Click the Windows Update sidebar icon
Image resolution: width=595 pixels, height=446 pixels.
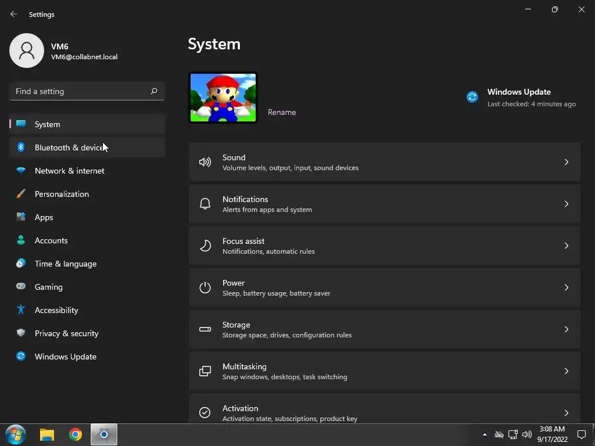(21, 356)
